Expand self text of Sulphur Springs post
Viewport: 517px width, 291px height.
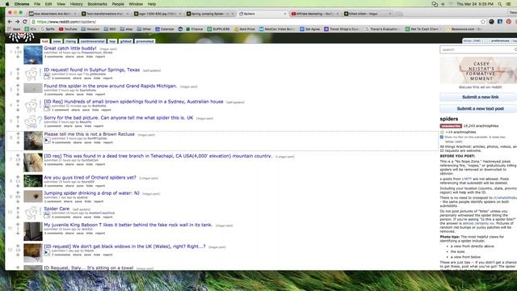point(47,76)
